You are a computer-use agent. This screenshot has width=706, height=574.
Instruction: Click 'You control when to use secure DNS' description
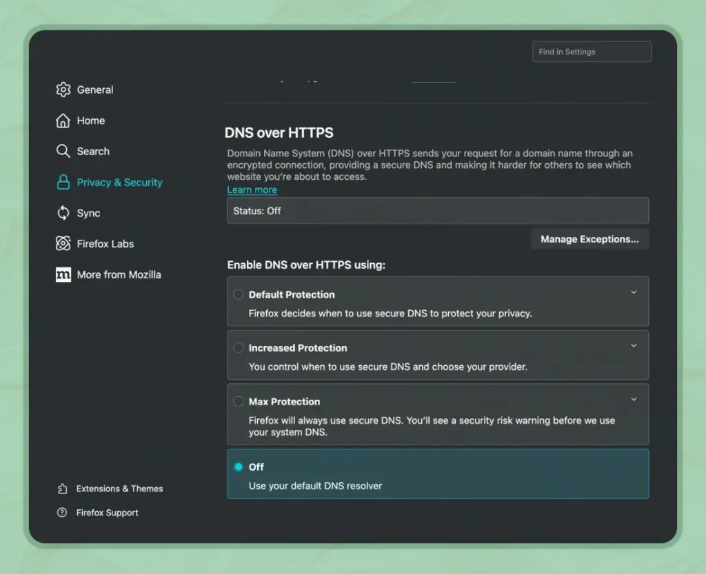click(387, 367)
